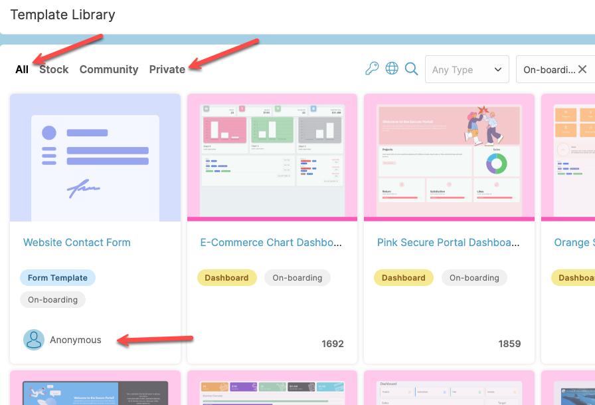Viewport: 595px width, 405px height.
Task: Select the Orange dashboard thumbnail preview
Action: point(568,158)
